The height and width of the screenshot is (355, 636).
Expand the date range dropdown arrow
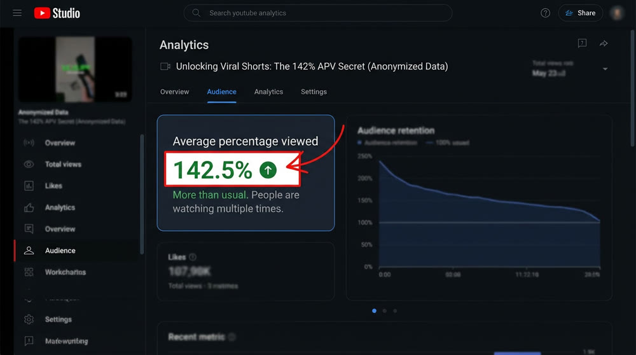[x=605, y=69]
